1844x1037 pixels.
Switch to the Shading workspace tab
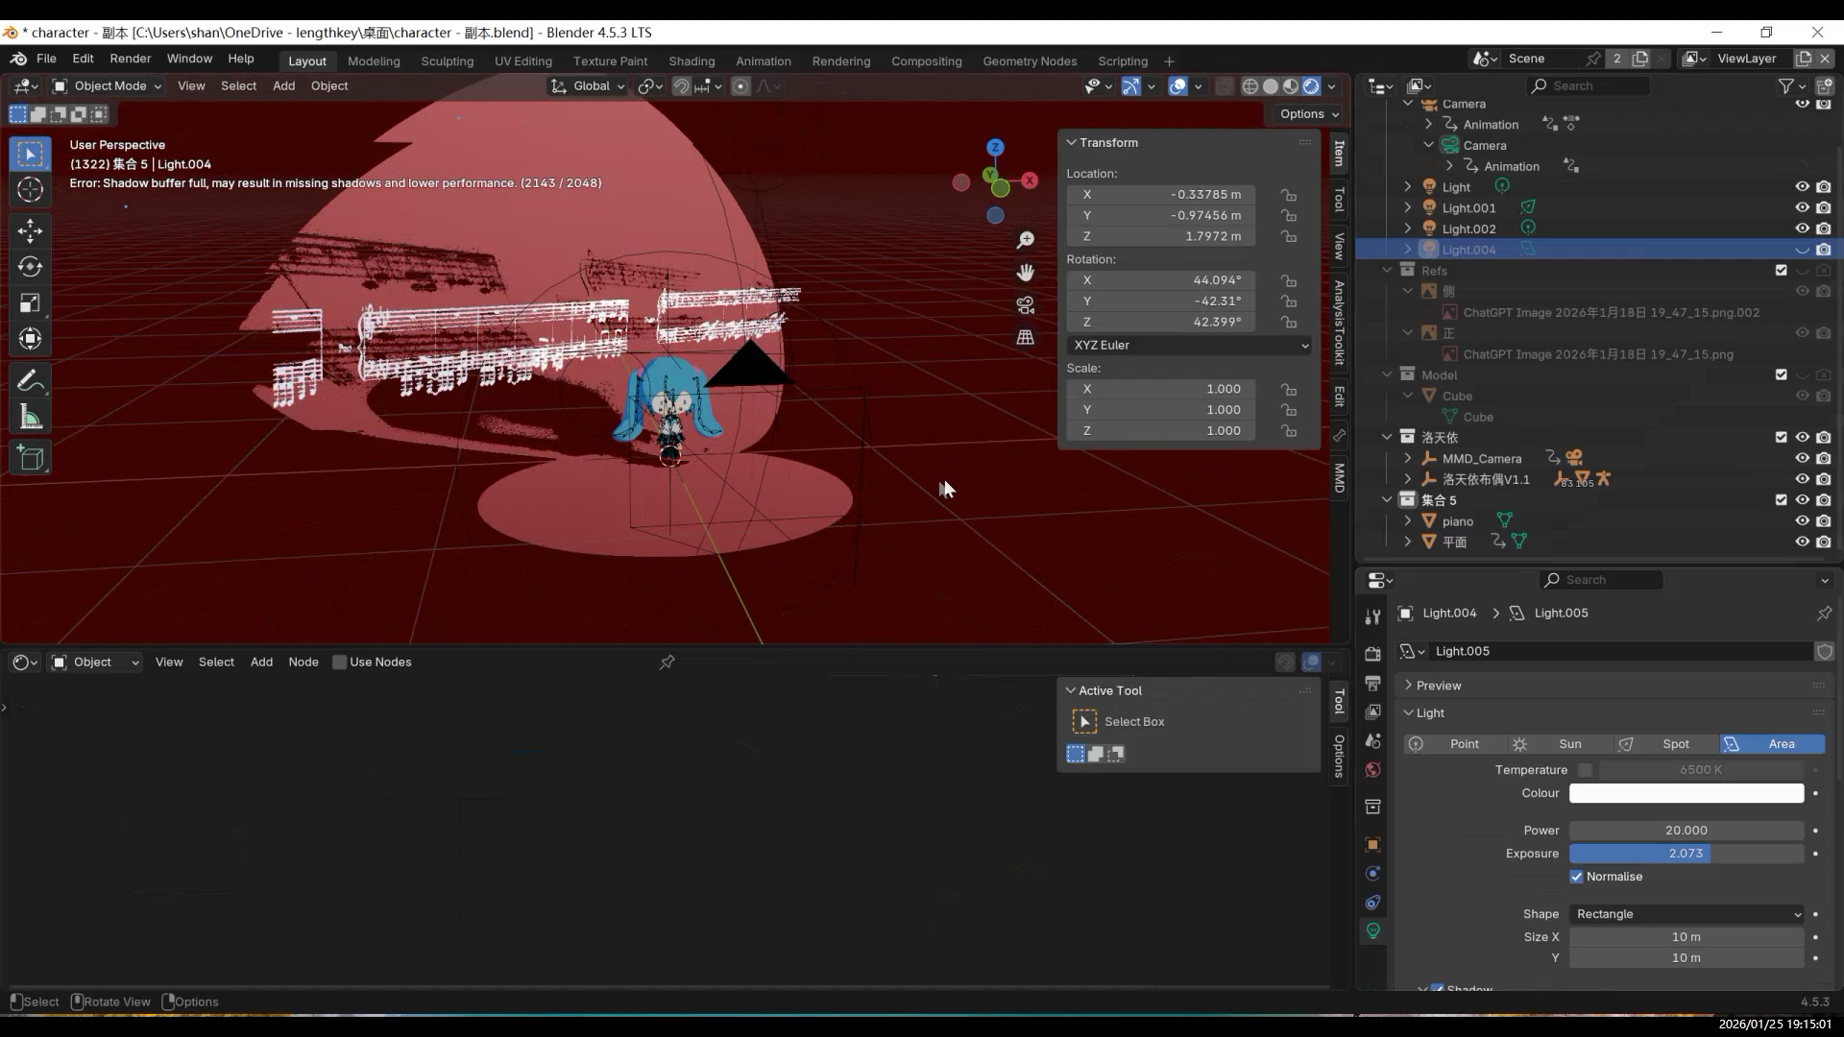click(x=691, y=60)
